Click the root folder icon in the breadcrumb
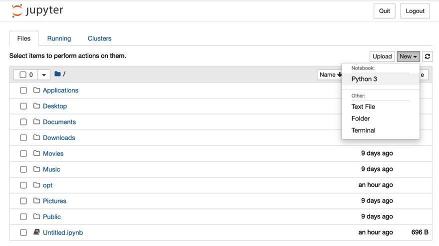439x246 pixels. 57,74
